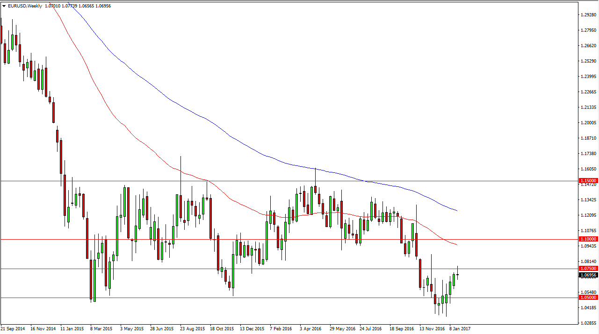This screenshot has width=599, height=334.
Task: Click the small triangle beside EURUSD,Weekly title
Action: [x=4, y=6]
